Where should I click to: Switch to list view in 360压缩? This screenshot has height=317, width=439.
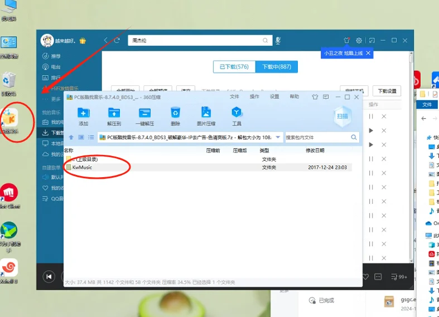click(x=91, y=137)
